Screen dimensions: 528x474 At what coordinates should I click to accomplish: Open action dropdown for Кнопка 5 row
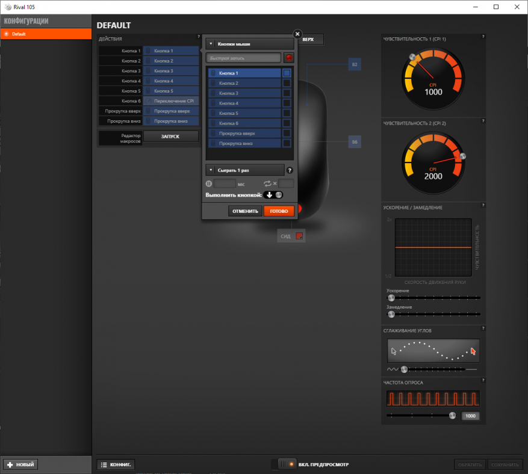(171, 91)
